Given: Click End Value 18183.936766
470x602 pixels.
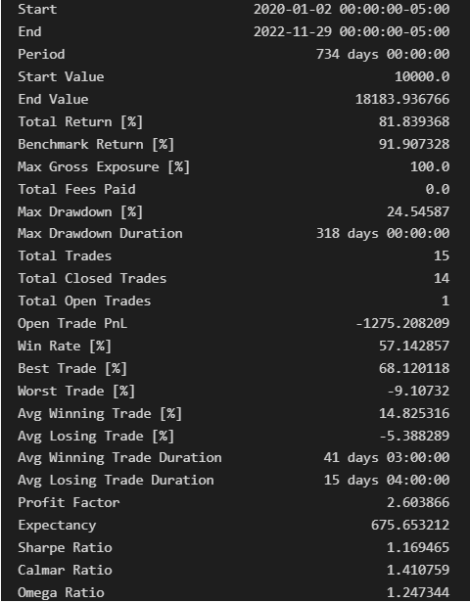Looking at the screenshot, I should pyautogui.click(x=402, y=99).
